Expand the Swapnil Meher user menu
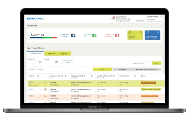Screen dimensions: 189x113 click(x=162, y=17)
